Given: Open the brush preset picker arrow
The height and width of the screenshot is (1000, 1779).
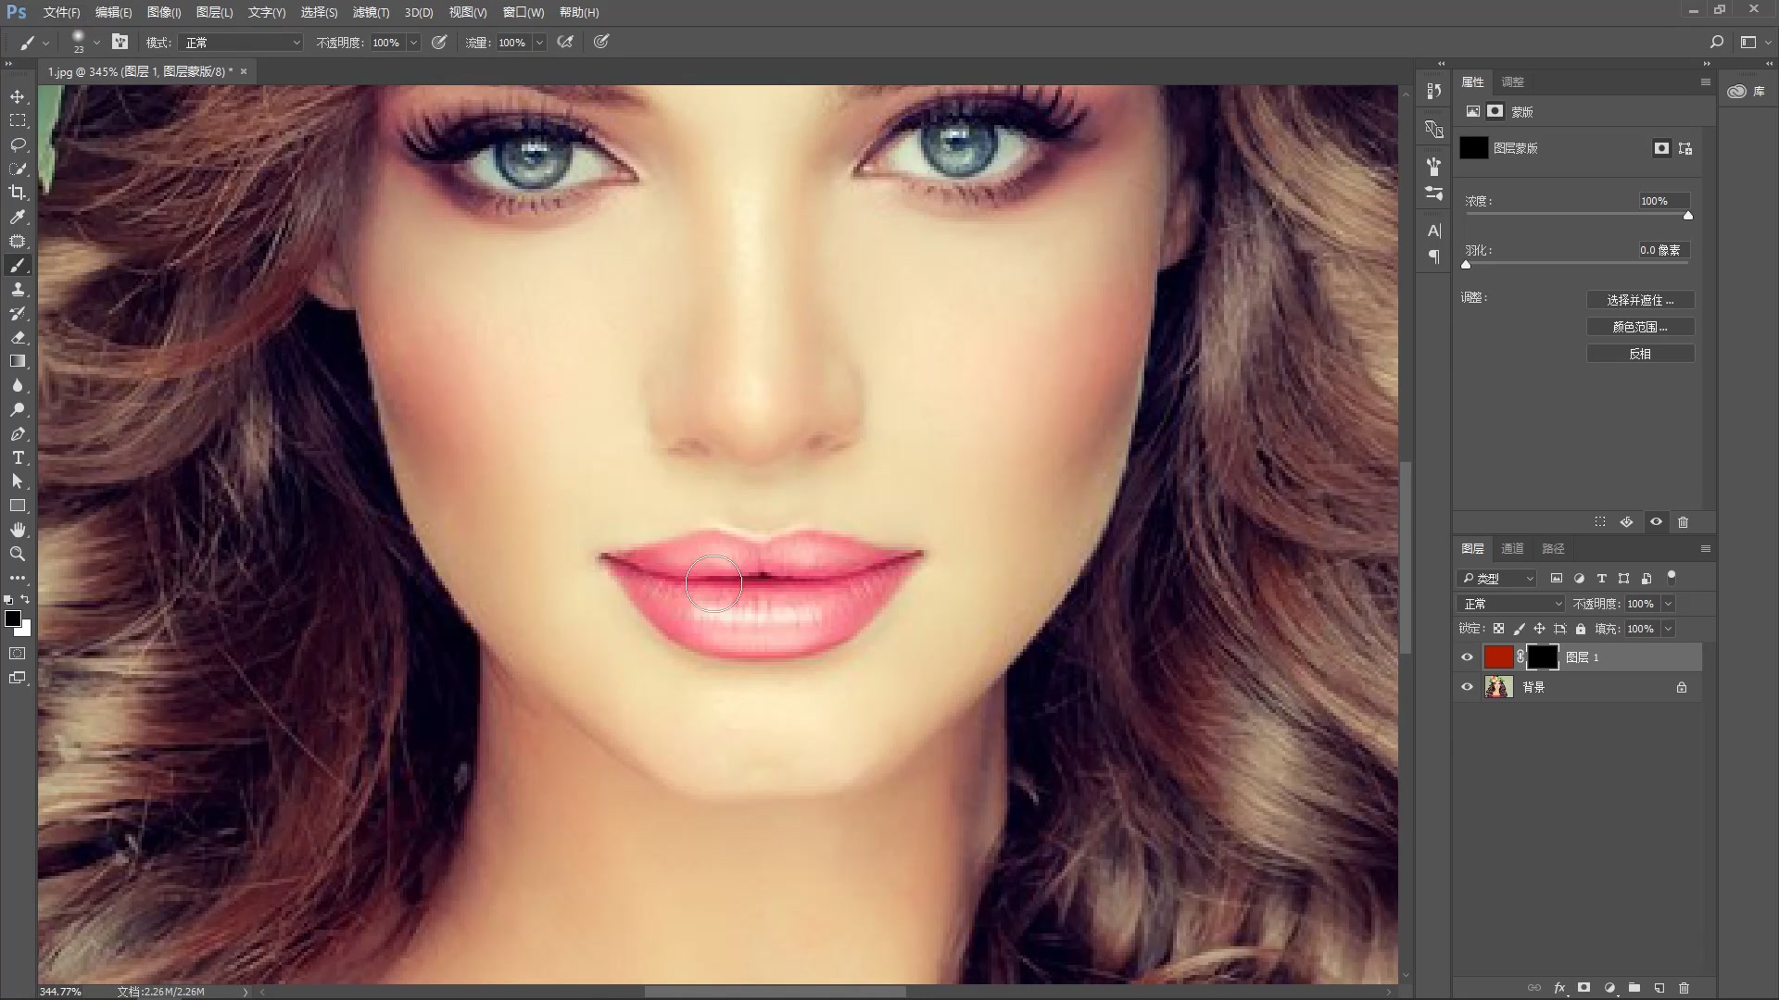Looking at the screenshot, I should [96, 43].
